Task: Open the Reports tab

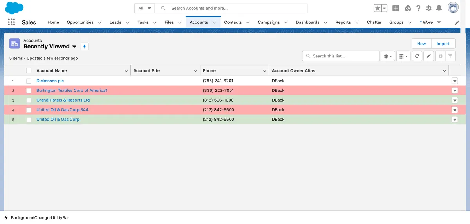Action: (343, 22)
